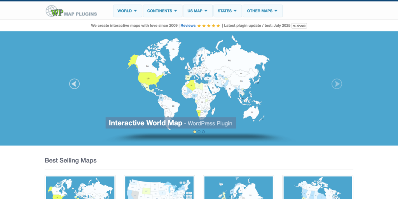The height and width of the screenshot is (199, 398).
Task: Click the five-star rating icons
Action: pyautogui.click(x=209, y=26)
